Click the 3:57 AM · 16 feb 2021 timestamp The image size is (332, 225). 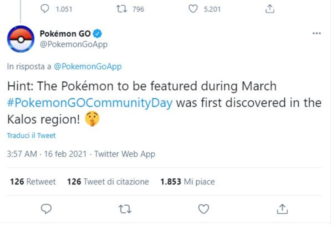pyautogui.click(x=47, y=154)
